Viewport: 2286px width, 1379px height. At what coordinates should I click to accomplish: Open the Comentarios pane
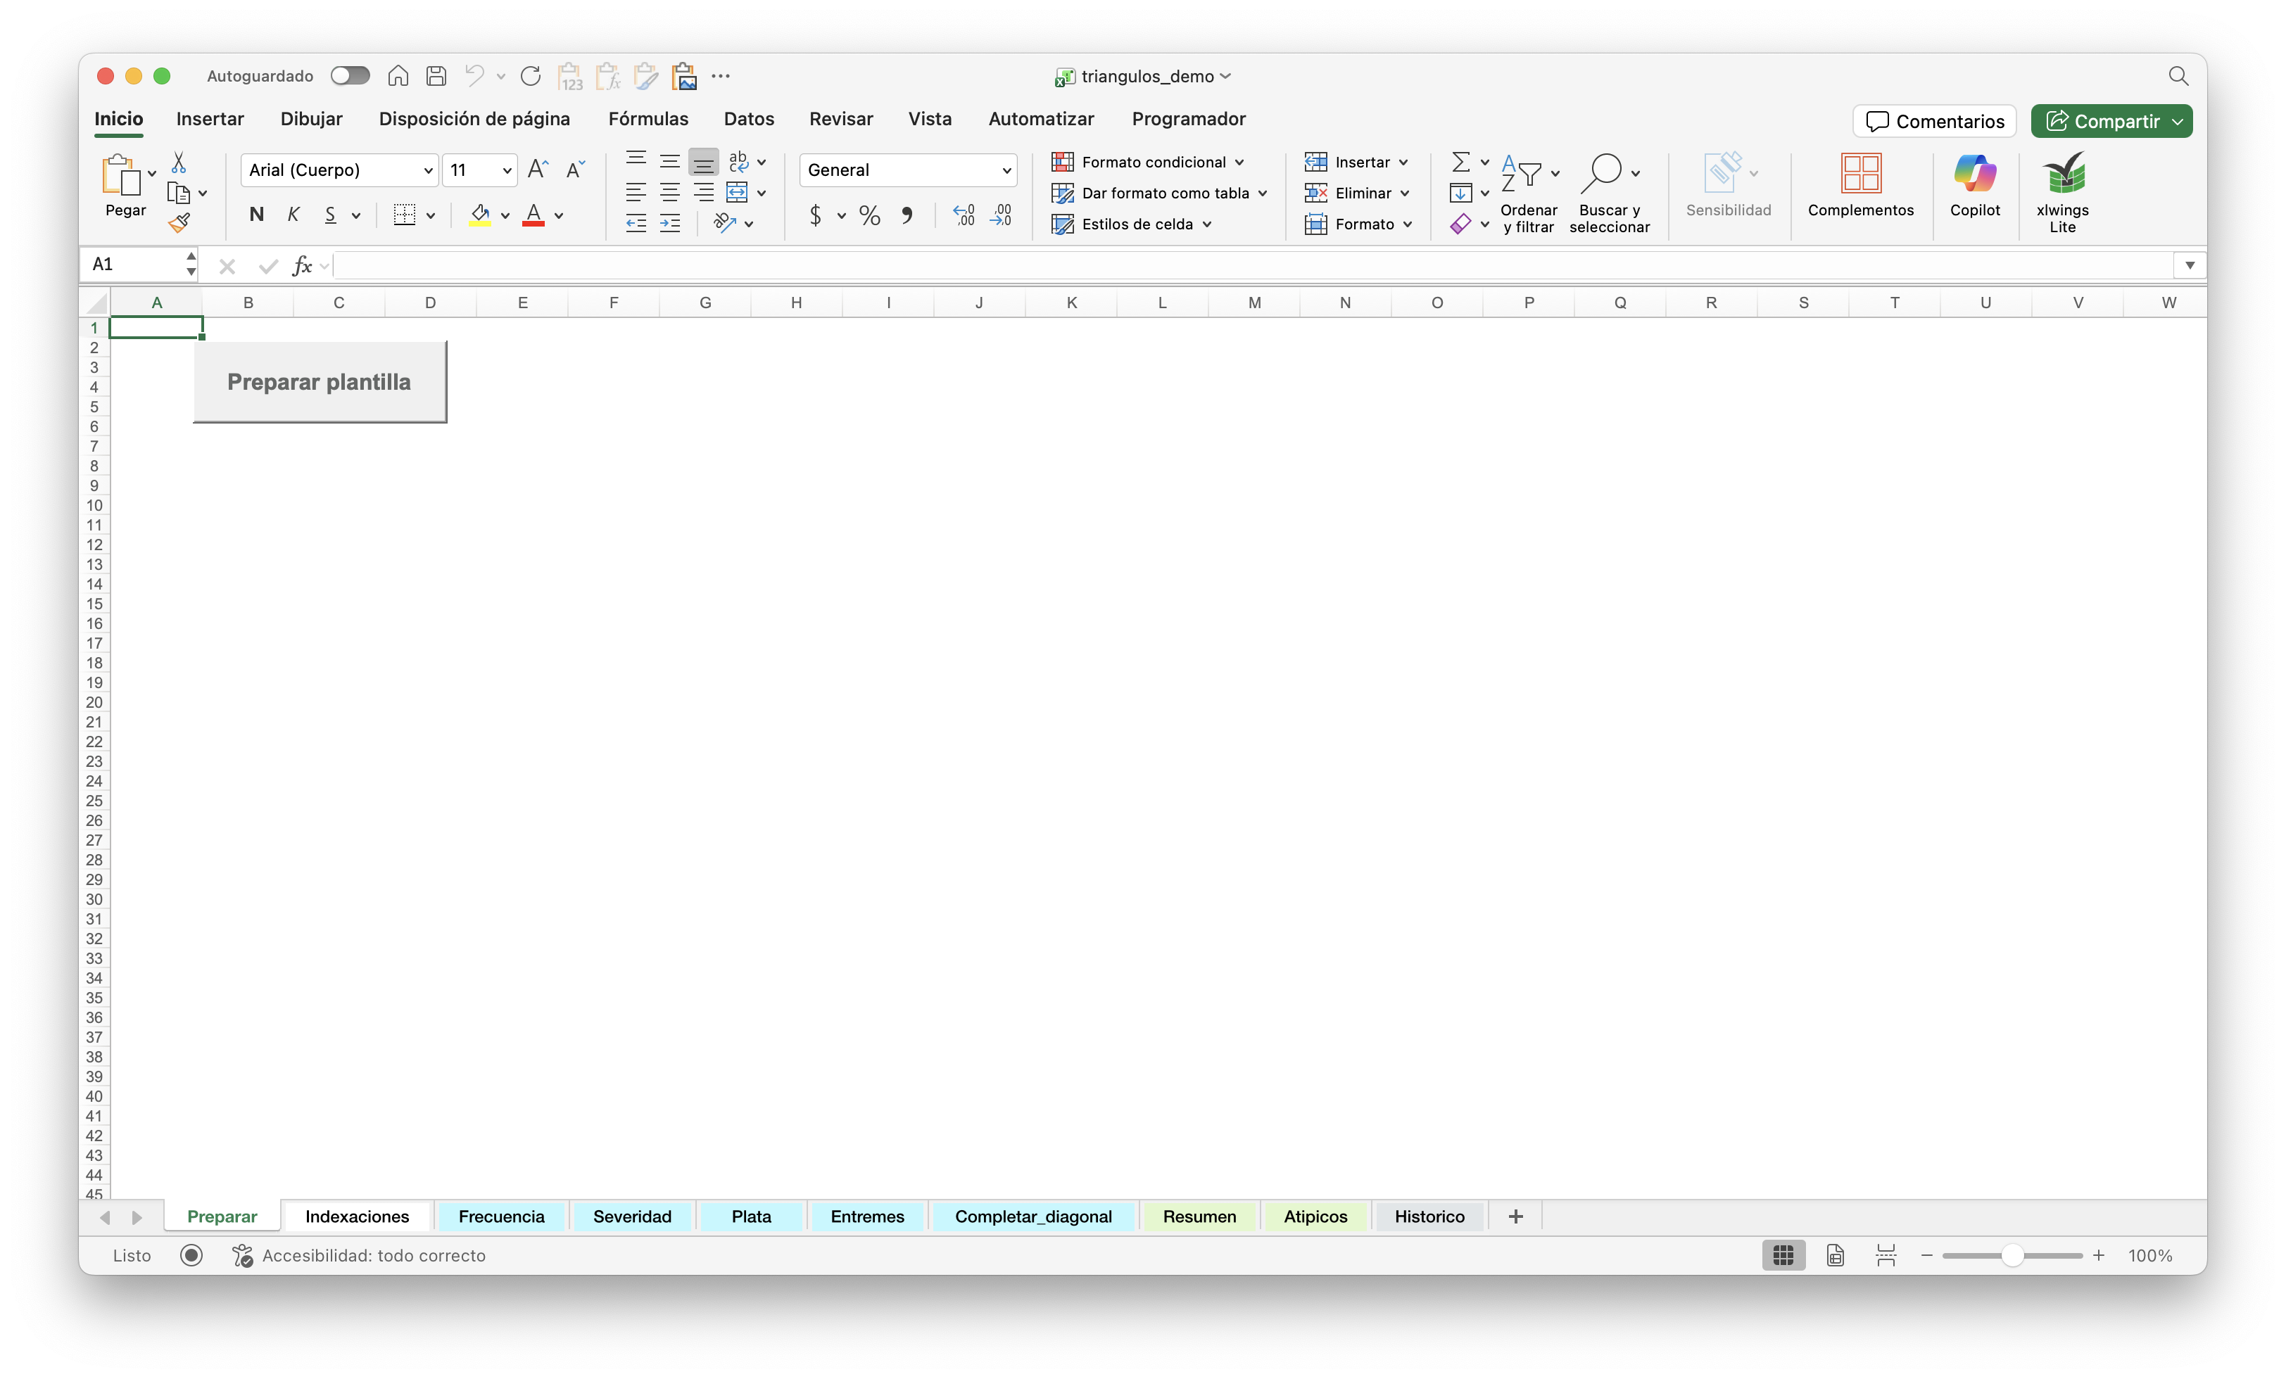tap(1934, 122)
